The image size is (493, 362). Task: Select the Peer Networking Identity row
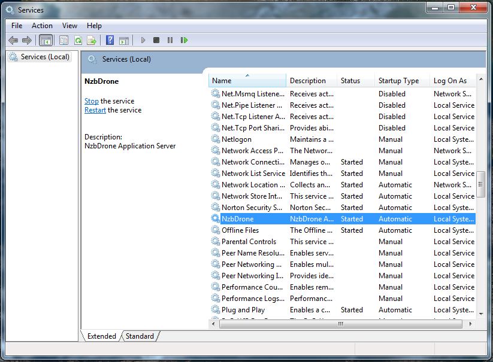point(343,275)
